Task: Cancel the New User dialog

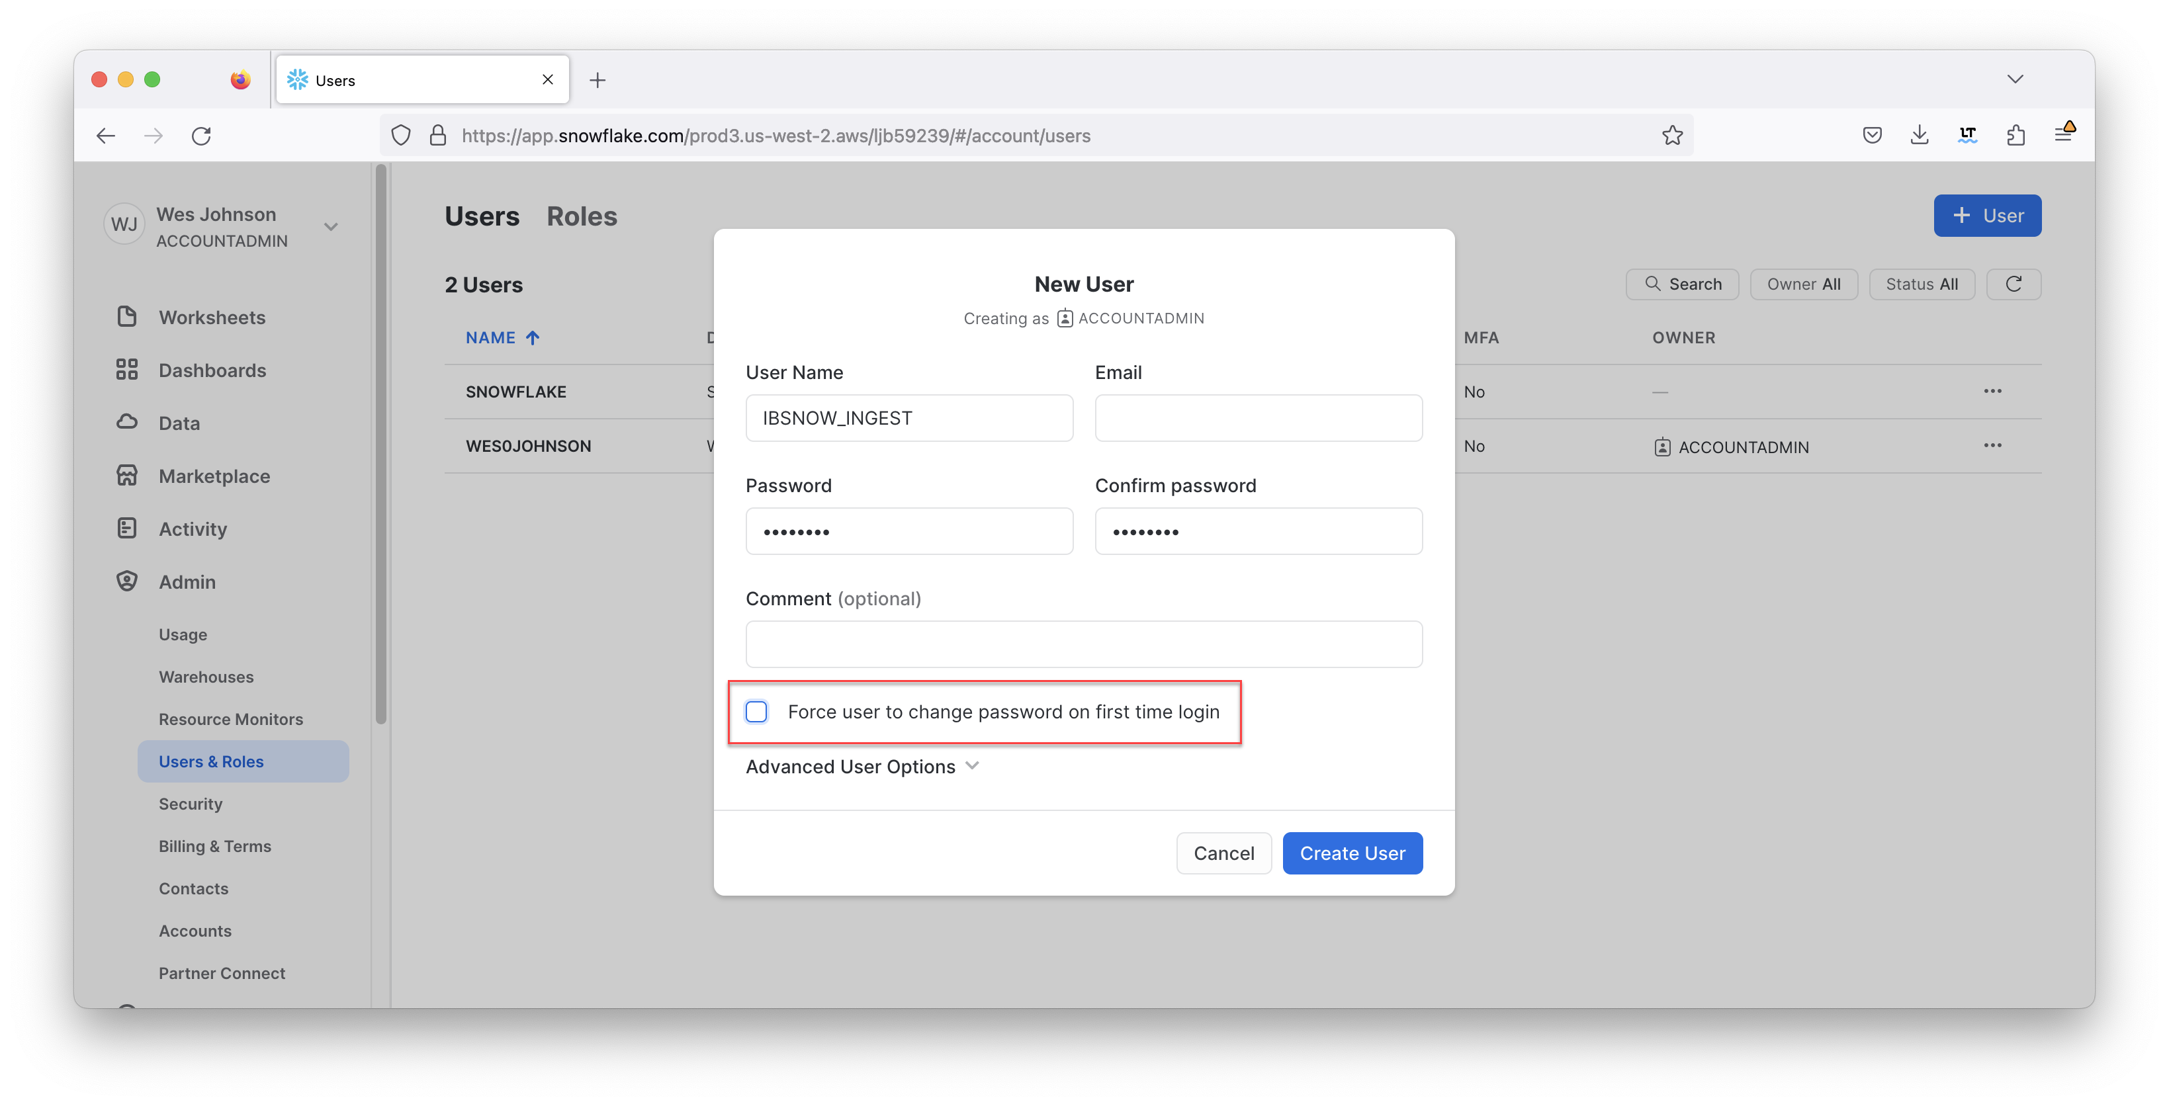Action: (1223, 853)
